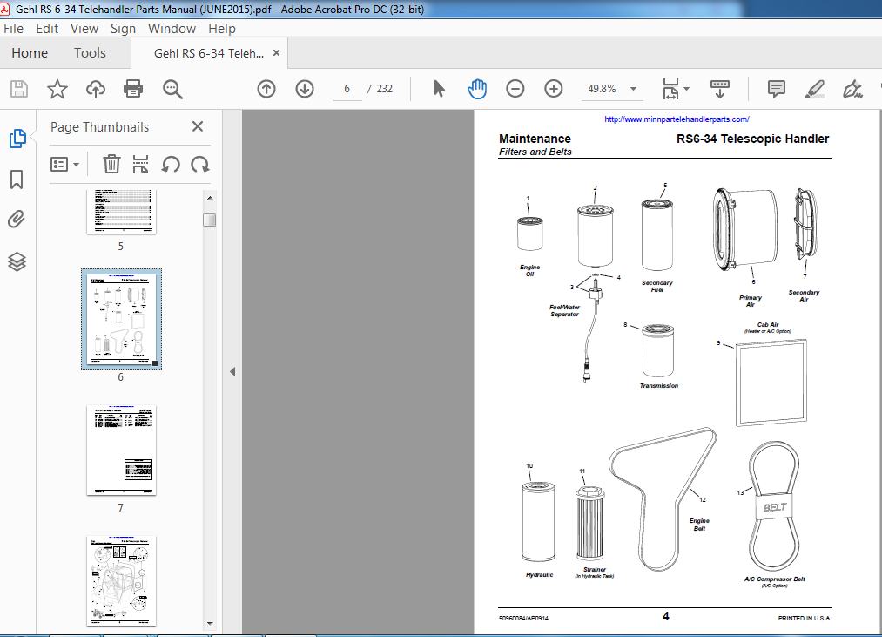The width and height of the screenshot is (882, 637).
Task: Click the 'Fuel/Water Separator' label
Action: pos(564,311)
